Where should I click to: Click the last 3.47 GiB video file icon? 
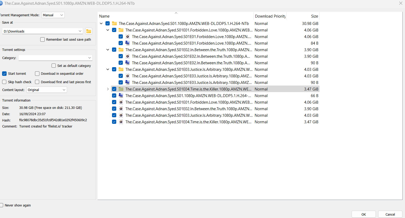121,122
